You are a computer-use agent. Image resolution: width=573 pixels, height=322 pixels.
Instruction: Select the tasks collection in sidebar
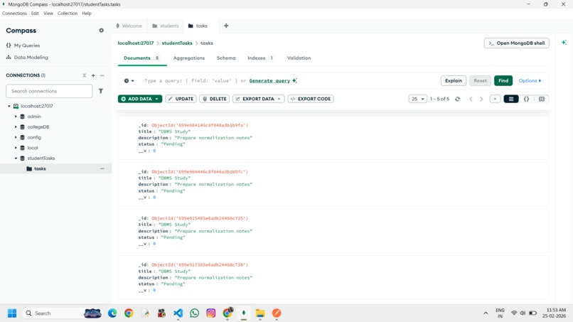tap(40, 168)
